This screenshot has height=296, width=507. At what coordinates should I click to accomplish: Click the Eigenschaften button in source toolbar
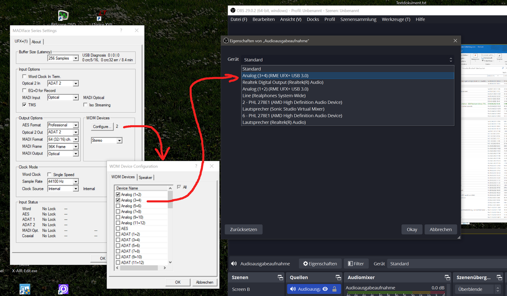pyautogui.click(x=320, y=264)
